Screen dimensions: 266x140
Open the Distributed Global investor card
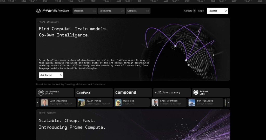[x=55, y=93]
